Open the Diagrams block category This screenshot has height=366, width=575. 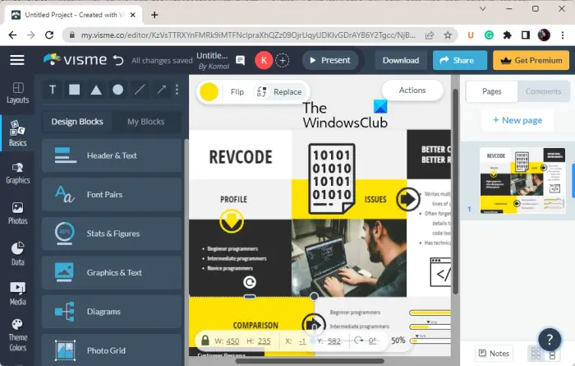point(112,312)
